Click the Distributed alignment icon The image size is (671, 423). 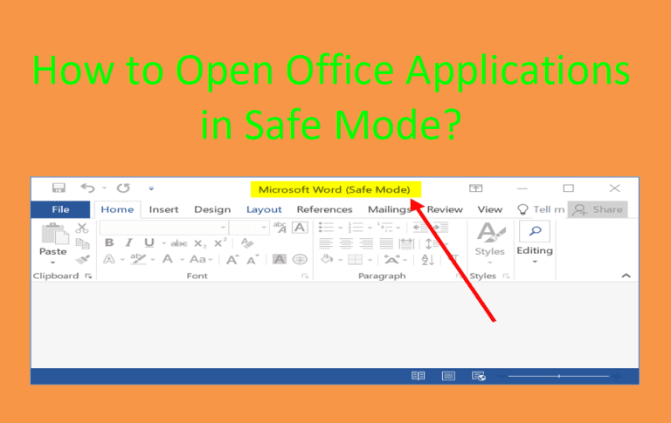[406, 243]
